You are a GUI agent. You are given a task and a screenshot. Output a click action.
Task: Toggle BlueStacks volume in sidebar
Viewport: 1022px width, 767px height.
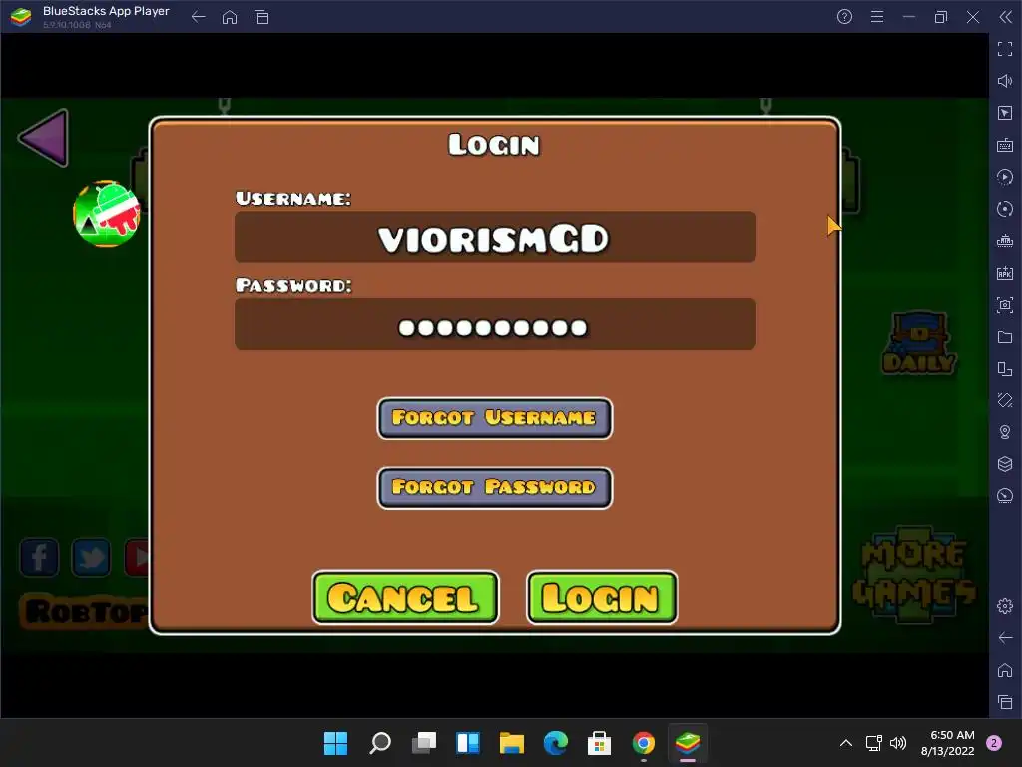click(1005, 81)
